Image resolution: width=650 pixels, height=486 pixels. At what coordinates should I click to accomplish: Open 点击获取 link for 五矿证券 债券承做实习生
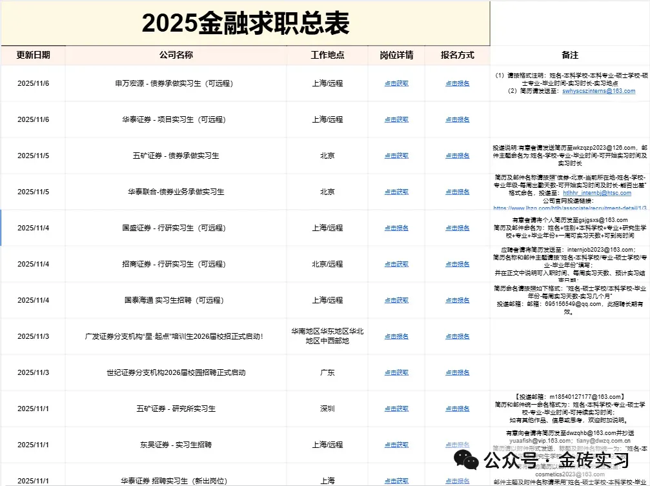396,156
